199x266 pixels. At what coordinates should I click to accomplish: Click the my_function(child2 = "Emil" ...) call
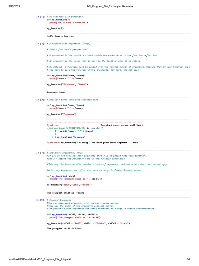coord(88,223)
